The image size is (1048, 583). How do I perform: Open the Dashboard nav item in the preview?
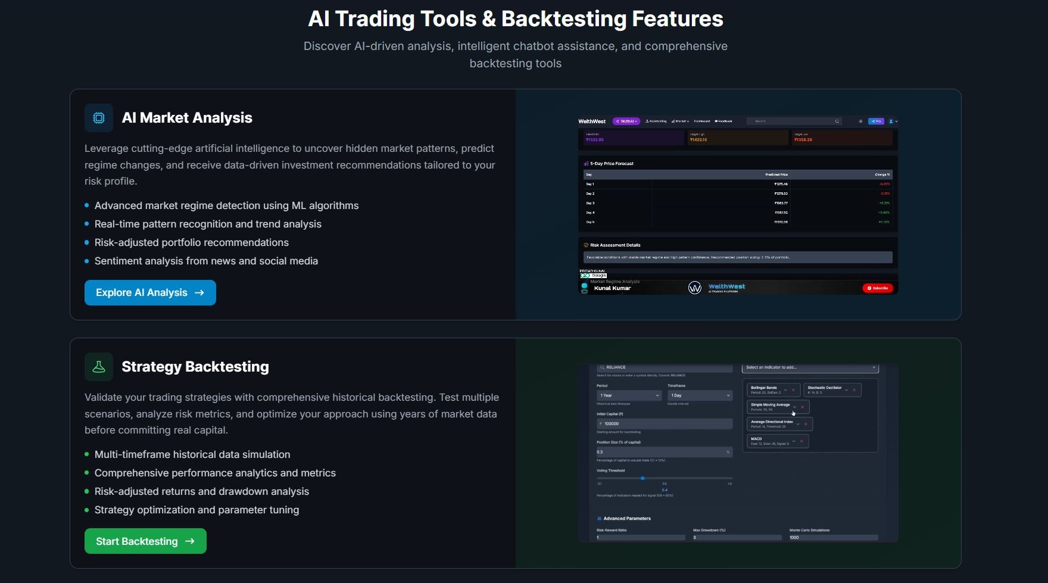coord(702,121)
